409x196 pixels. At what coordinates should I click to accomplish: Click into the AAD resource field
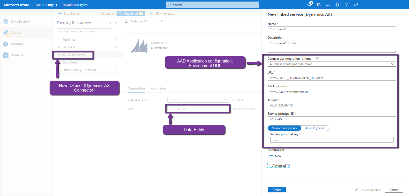(x=332, y=92)
